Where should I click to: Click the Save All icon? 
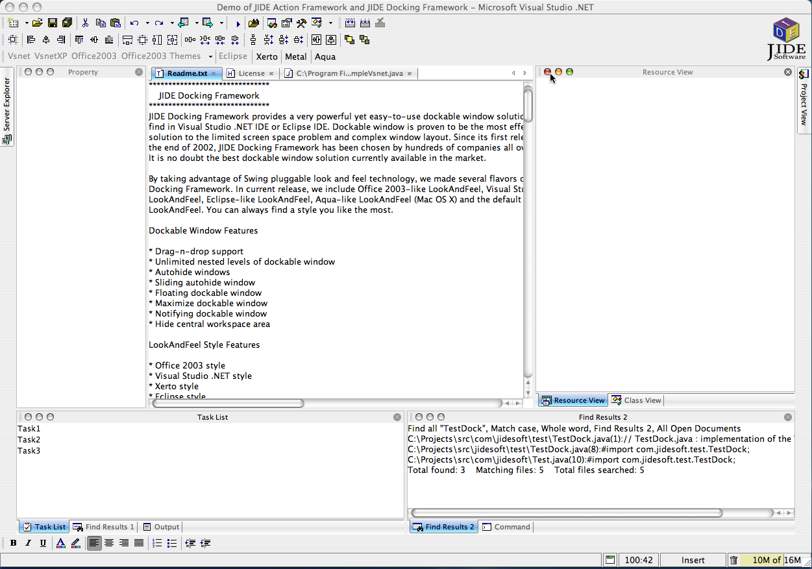pyautogui.click(x=67, y=23)
